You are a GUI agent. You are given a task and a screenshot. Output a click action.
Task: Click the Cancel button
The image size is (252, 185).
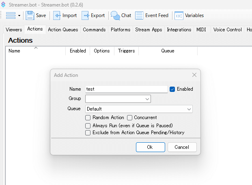click(182, 147)
